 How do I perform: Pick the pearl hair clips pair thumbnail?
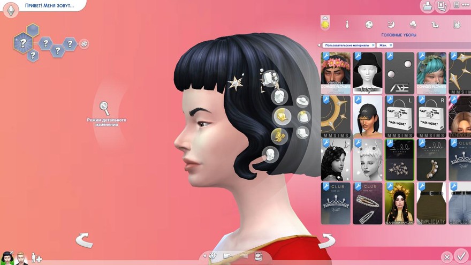point(368,203)
